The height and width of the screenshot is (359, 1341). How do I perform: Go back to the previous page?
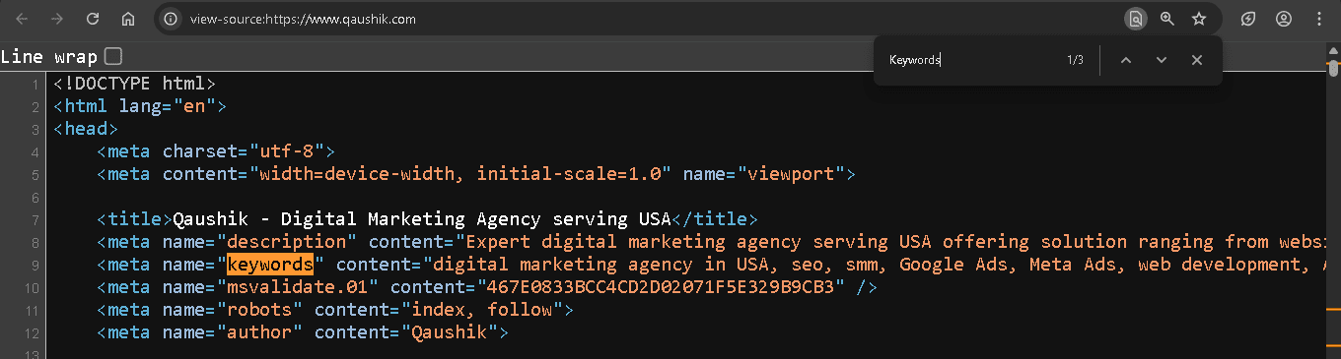pos(22,19)
